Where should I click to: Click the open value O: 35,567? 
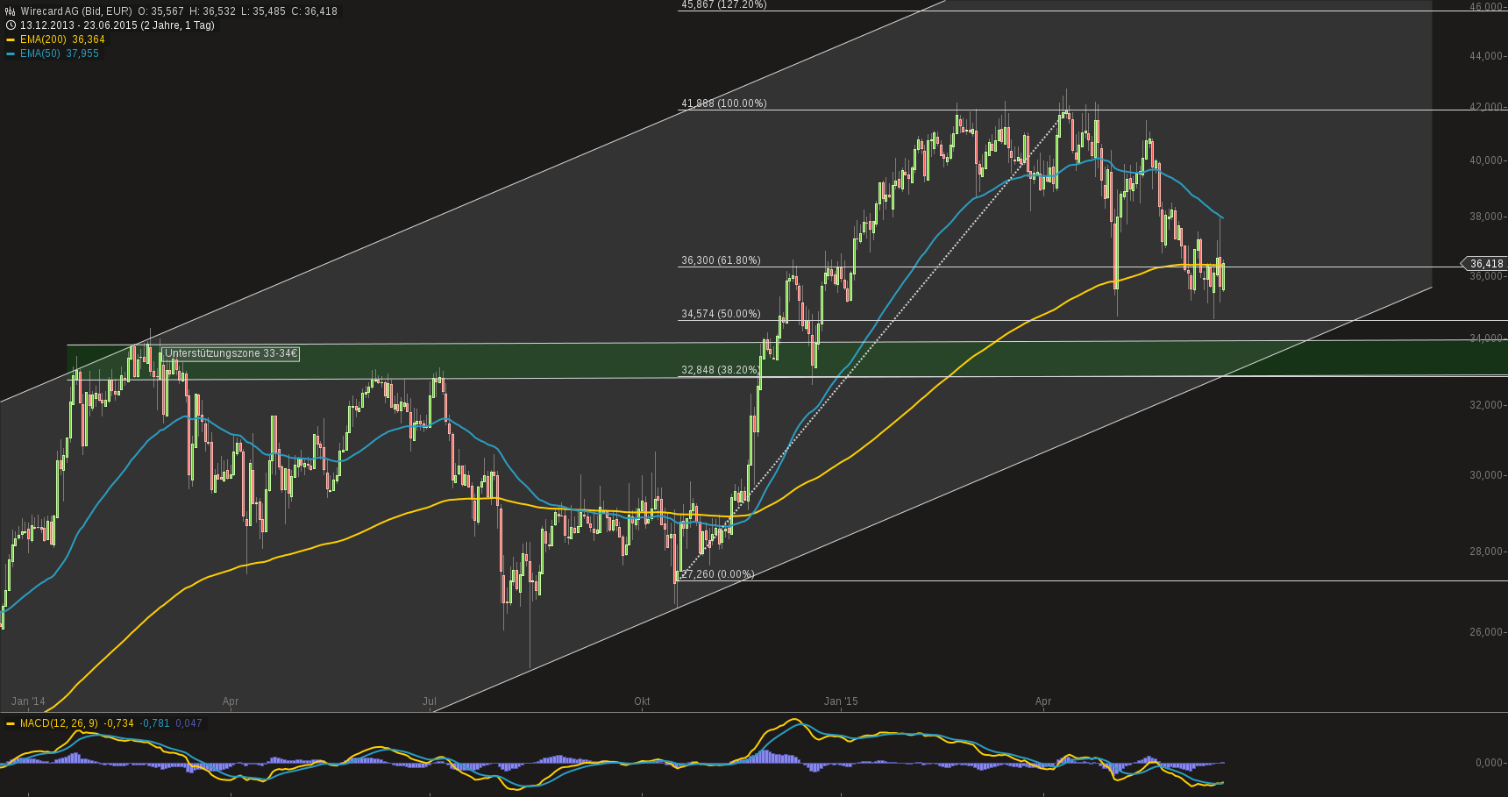click(x=161, y=11)
